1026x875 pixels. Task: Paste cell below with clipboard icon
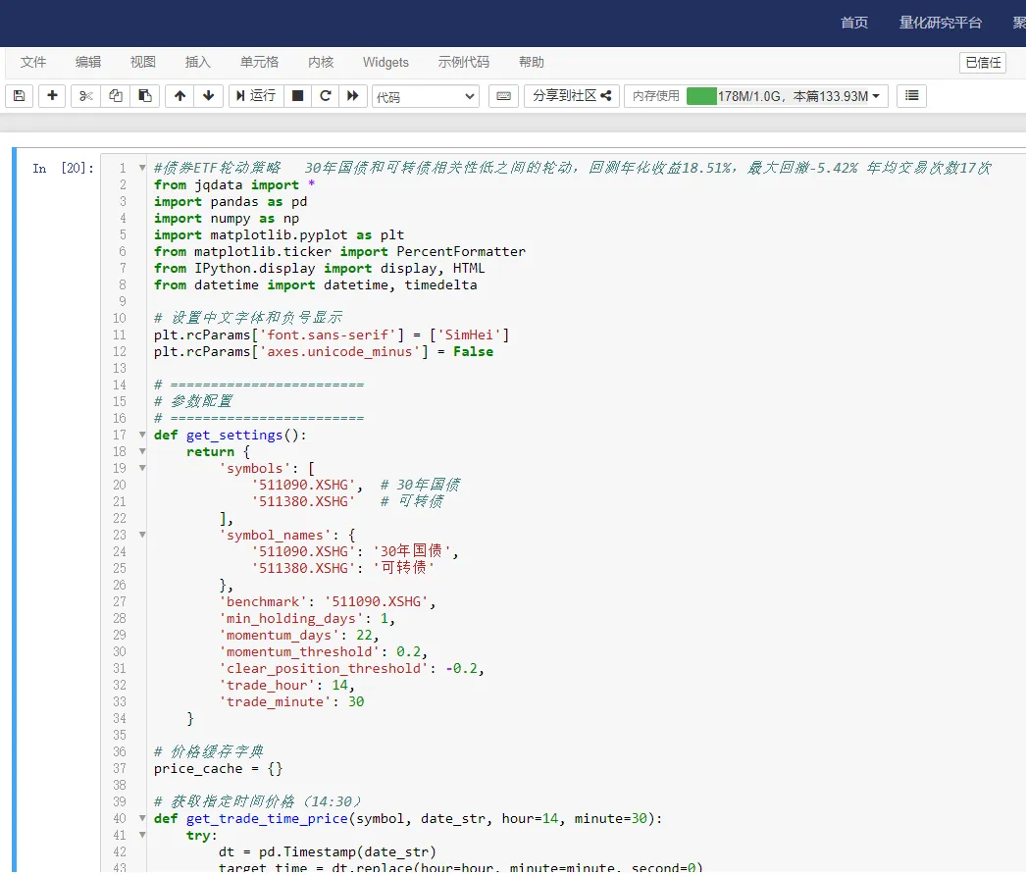pyautogui.click(x=144, y=96)
